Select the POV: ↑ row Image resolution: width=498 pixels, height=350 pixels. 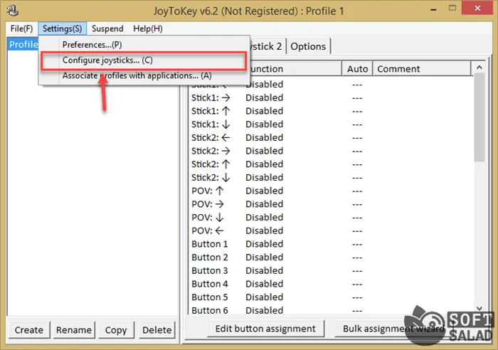click(x=330, y=191)
